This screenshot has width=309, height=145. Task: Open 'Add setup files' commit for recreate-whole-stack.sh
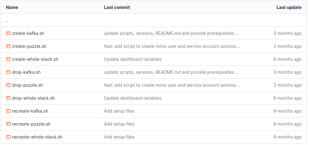coord(119,137)
